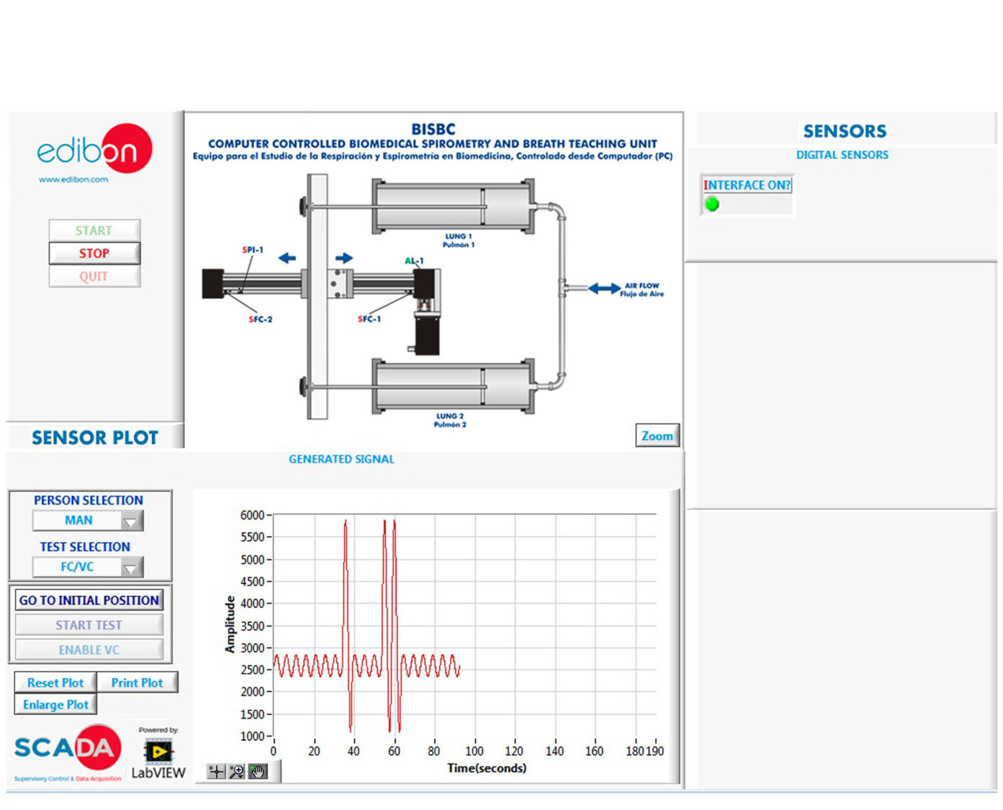Click the SCADA logo
This screenshot has height=810, width=1003.
pyautogui.click(x=68, y=749)
